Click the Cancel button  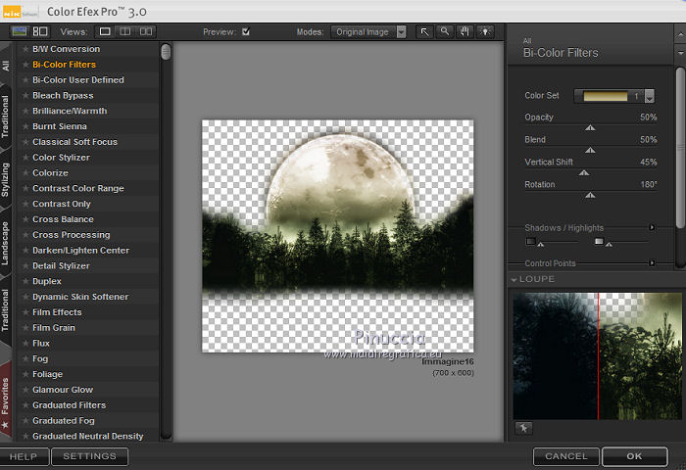[566, 456]
